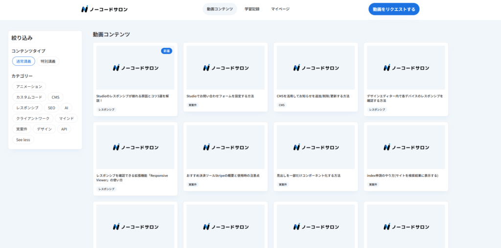This screenshot has height=248, width=501.
Task: Filter by マインド category
Action: [67, 119]
